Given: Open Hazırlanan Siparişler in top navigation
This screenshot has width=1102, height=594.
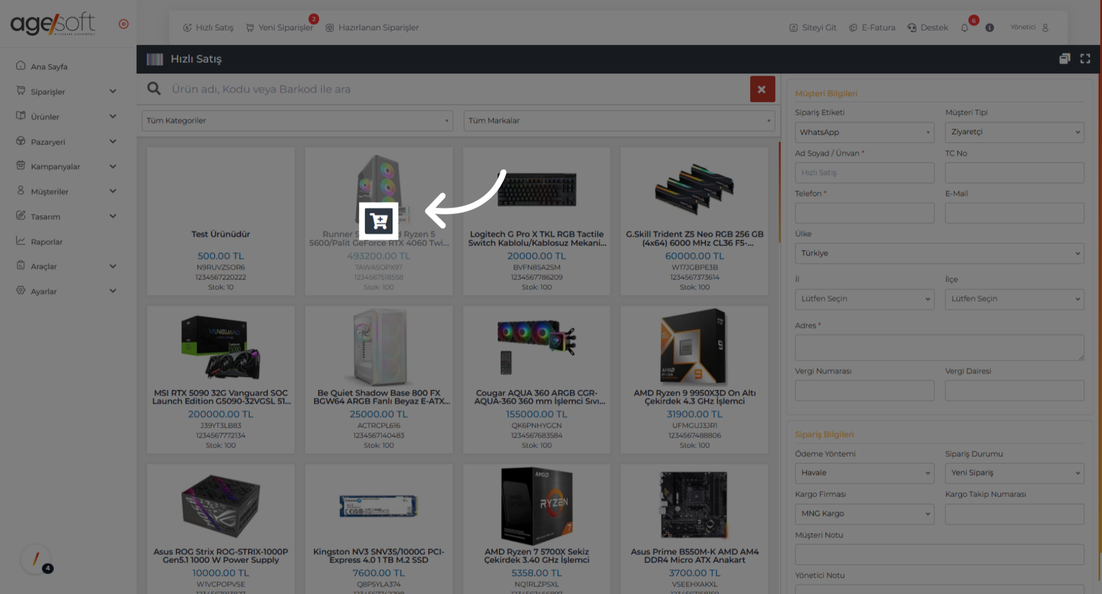Looking at the screenshot, I should [x=372, y=28].
